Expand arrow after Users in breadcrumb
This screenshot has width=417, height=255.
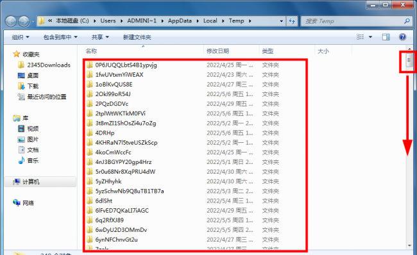(121, 21)
